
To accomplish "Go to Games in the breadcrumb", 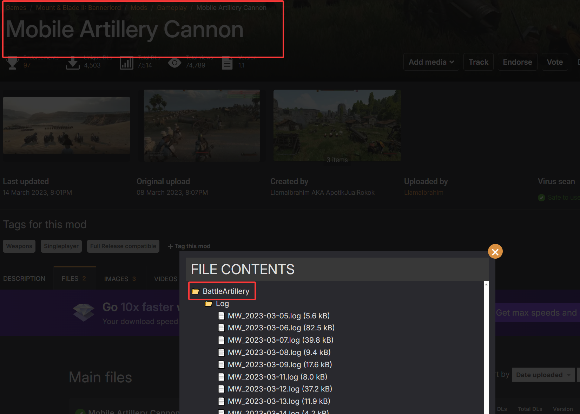I will pos(16,8).
